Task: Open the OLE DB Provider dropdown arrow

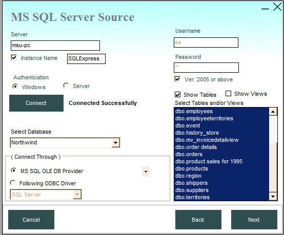Action: pos(146,172)
